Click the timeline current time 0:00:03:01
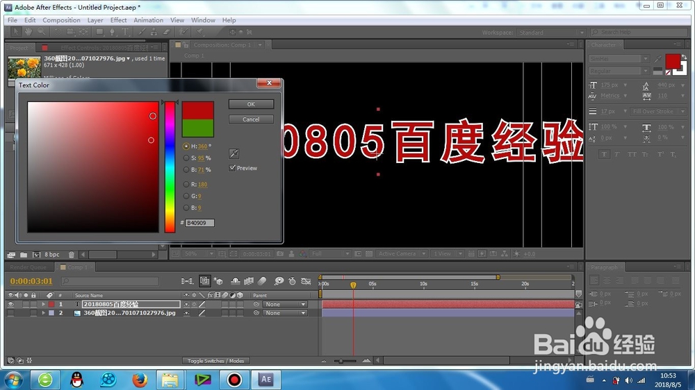This screenshot has height=390, width=695. click(31, 281)
